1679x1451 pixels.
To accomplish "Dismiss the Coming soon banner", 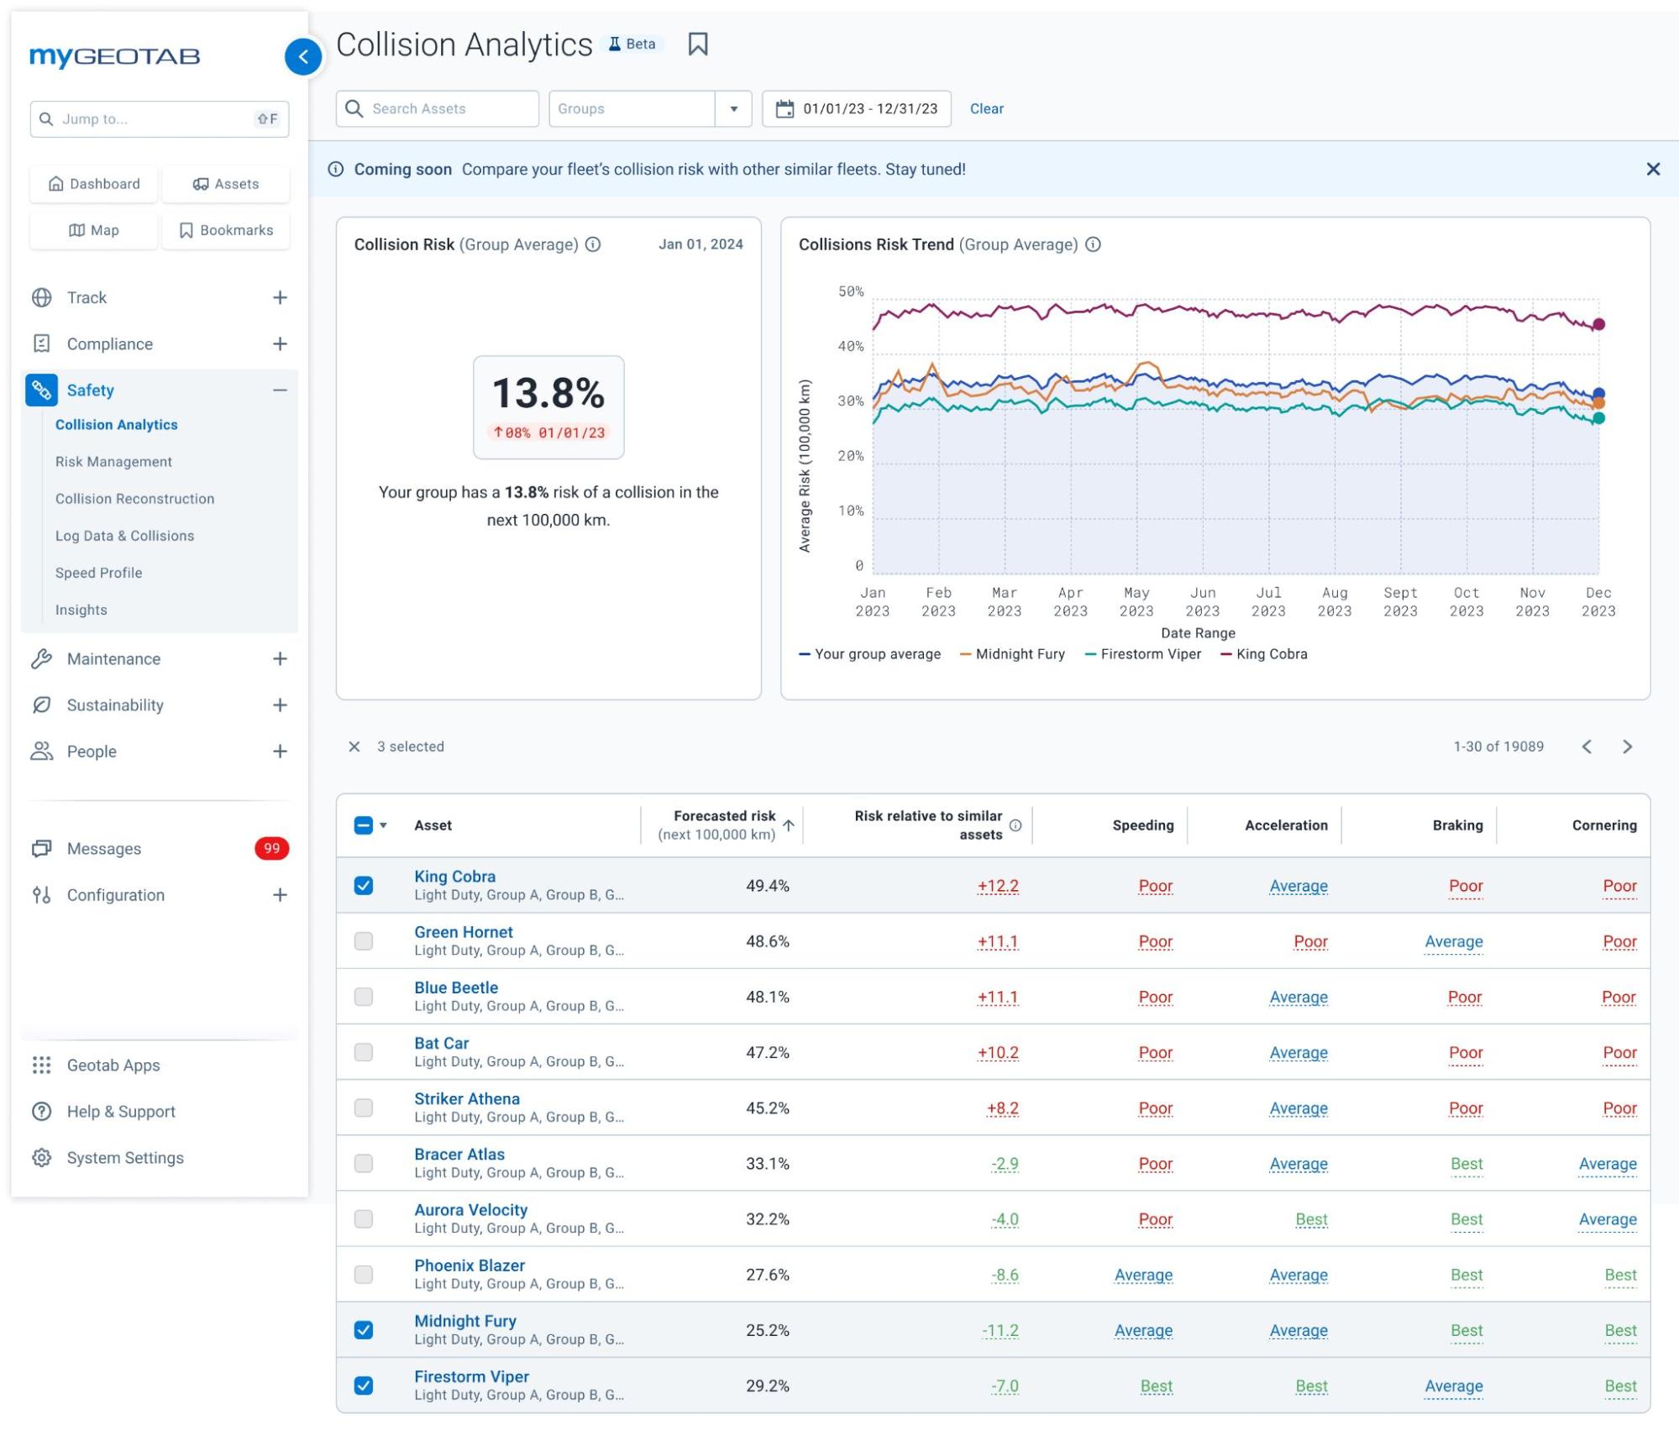I will pyautogui.click(x=1653, y=168).
